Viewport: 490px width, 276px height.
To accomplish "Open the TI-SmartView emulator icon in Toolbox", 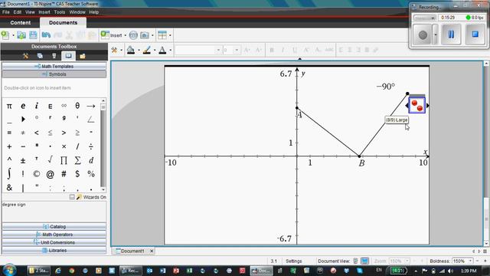I will click(54, 56).
